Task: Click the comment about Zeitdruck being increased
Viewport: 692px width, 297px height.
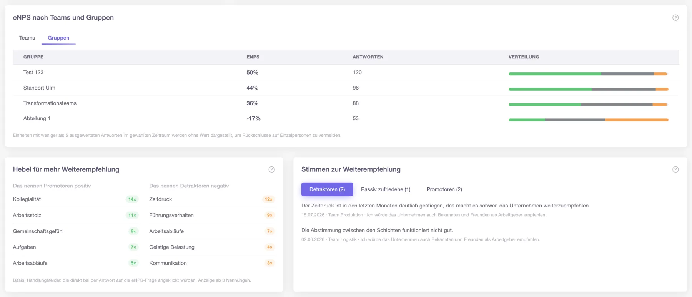Action: tap(446, 206)
